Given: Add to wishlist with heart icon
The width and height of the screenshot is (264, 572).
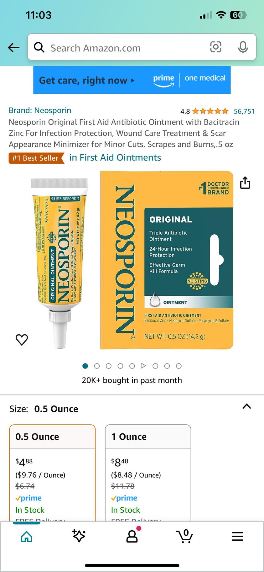Looking at the screenshot, I should (x=22, y=340).
